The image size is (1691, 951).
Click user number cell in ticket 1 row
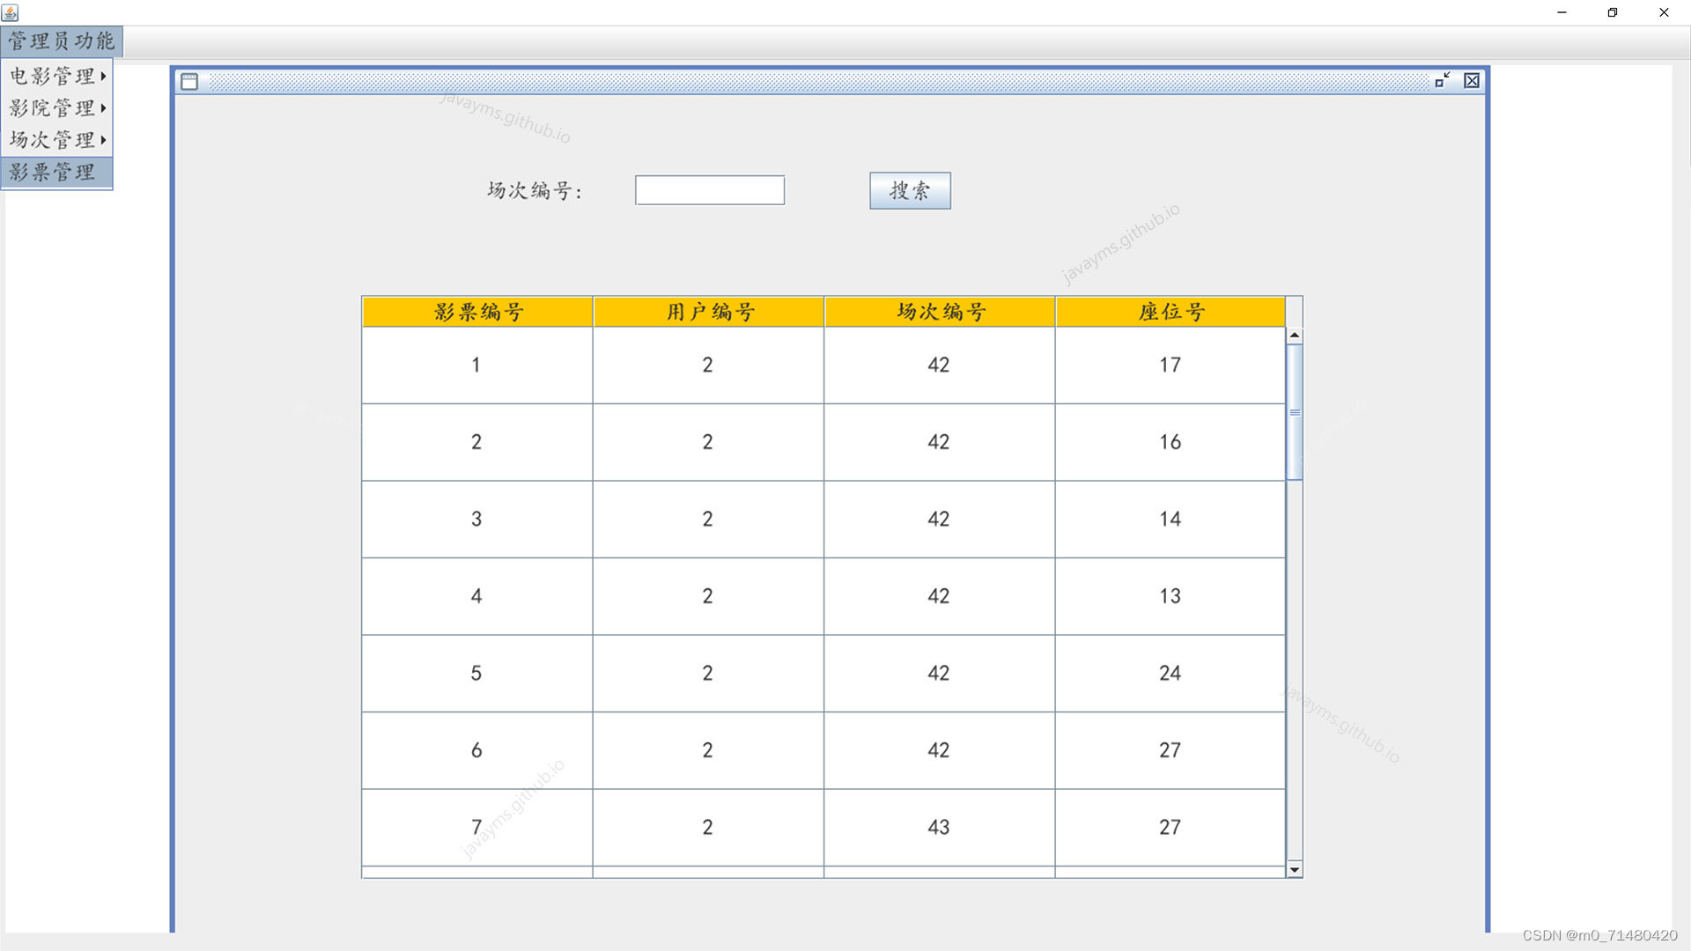click(708, 365)
